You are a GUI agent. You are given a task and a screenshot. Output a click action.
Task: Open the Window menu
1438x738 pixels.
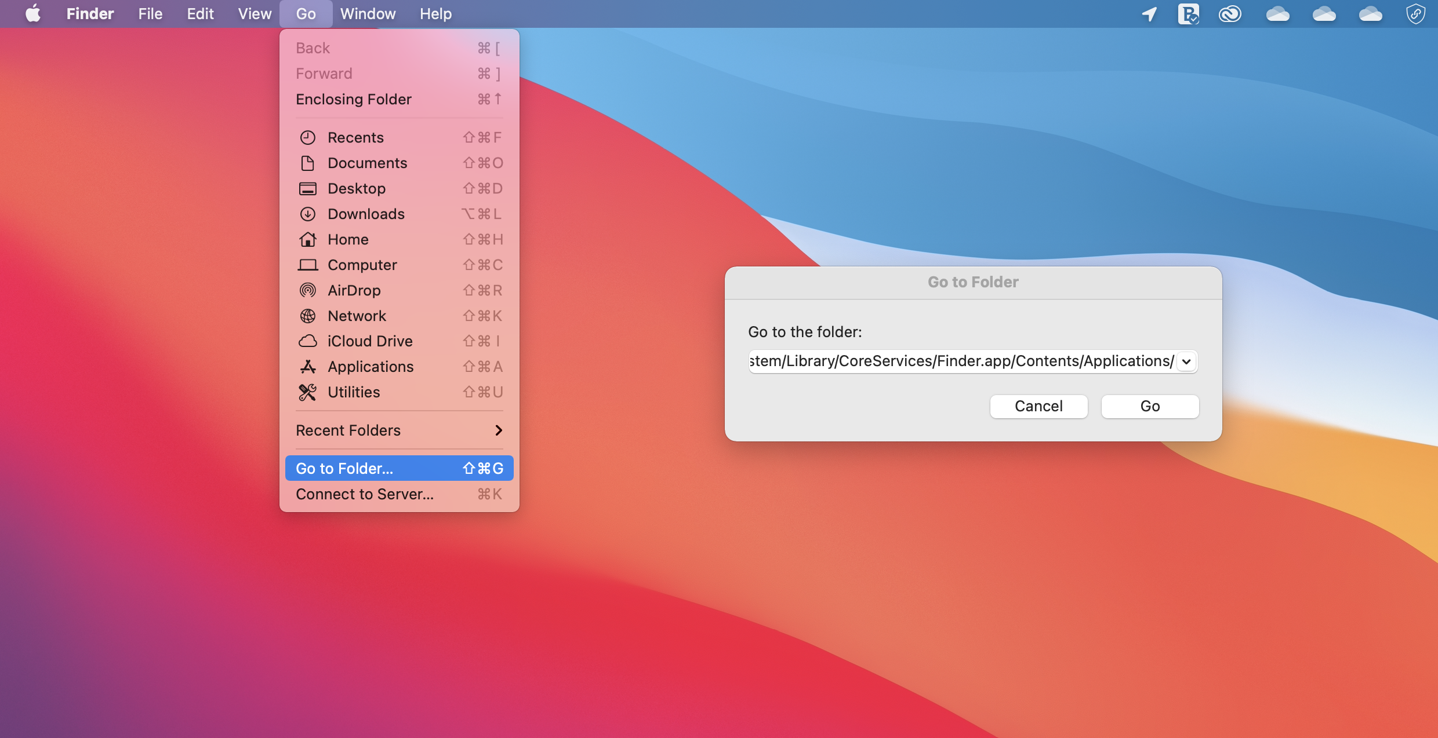pyautogui.click(x=368, y=13)
